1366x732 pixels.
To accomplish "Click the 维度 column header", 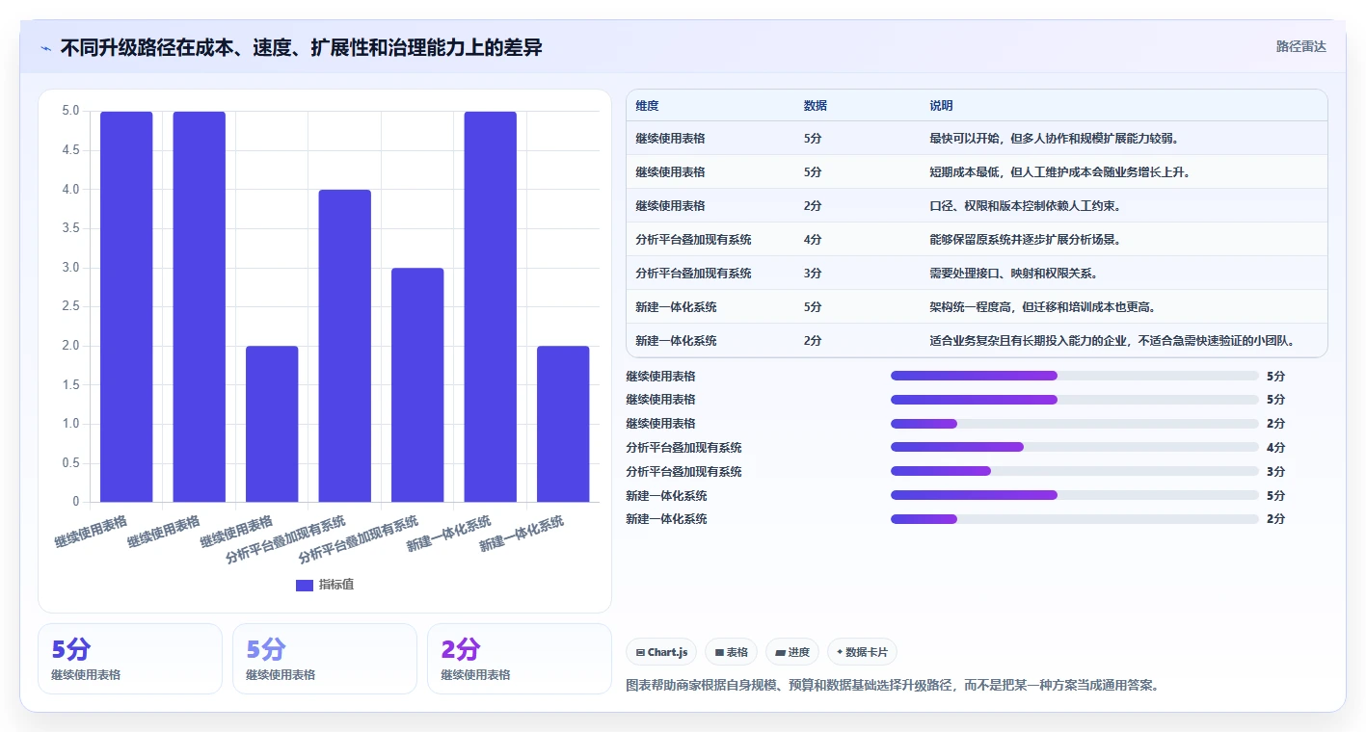I will (647, 105).
